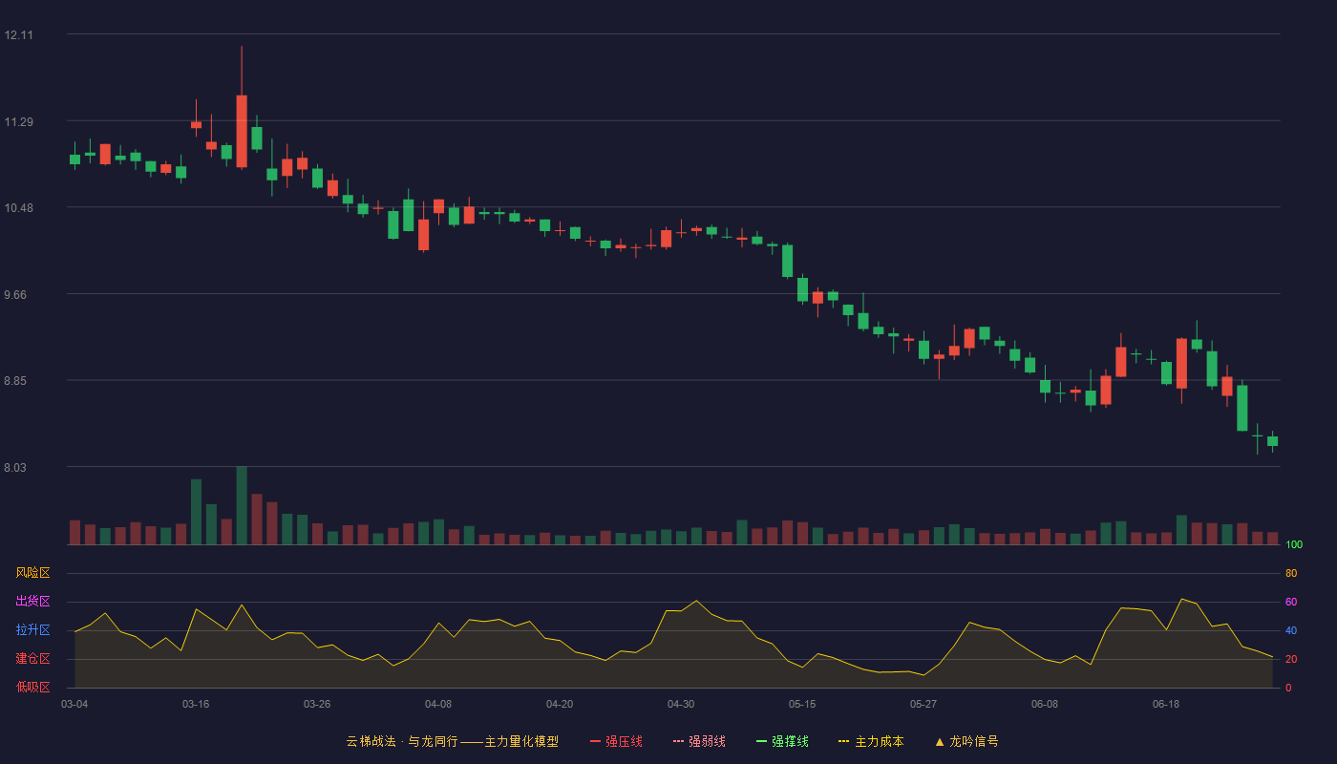The width and height of the screenshot is (1337, 764).
Task: Click the 80 indicator scale label
Action: tap(1291, 574)
